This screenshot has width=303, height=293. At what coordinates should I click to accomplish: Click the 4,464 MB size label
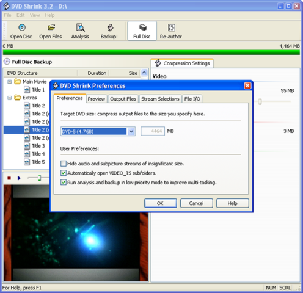[290, 46]
